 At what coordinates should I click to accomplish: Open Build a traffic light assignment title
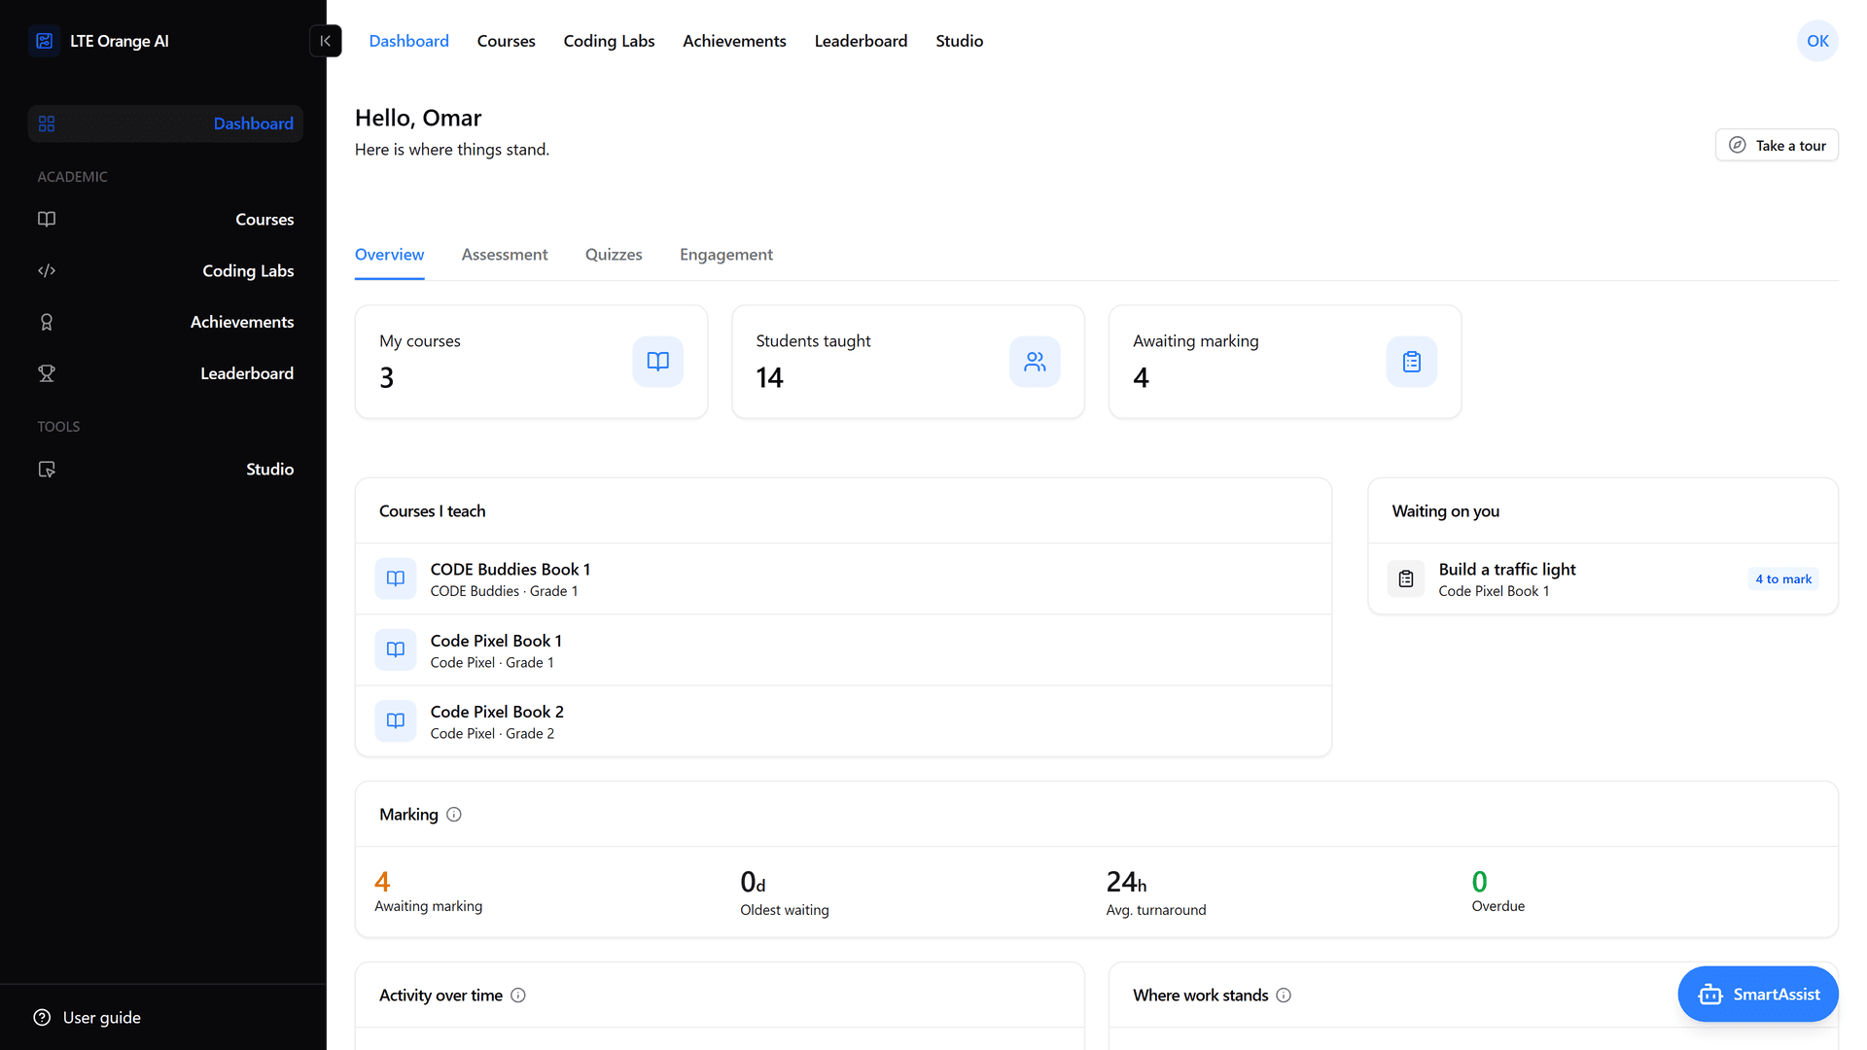tap(1507, 570)
